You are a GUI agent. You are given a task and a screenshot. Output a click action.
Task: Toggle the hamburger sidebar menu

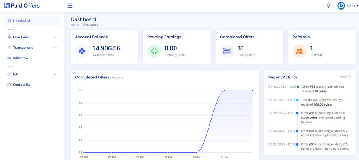[x=70, y=6]
